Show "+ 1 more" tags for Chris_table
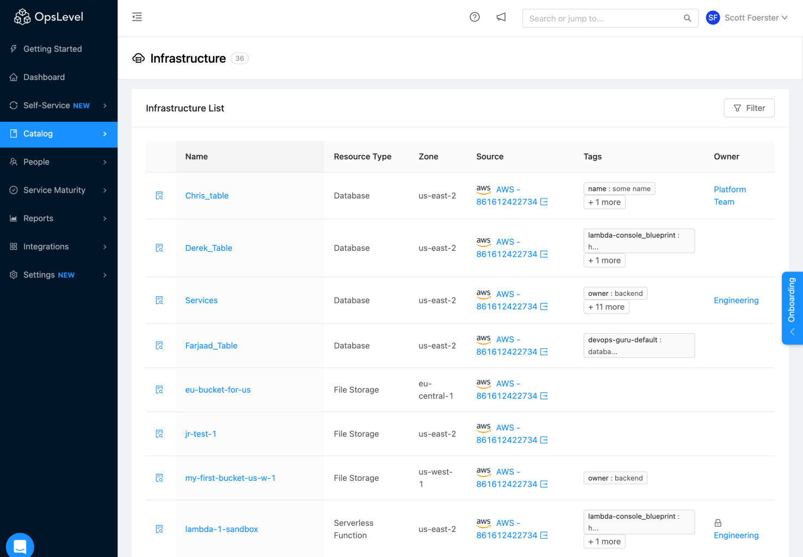The height and width of the screenshot is (557, 803). pos(604,202)
